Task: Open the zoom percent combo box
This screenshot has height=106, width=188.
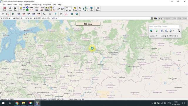Action: pyautogui.click(x=68, y=8)
